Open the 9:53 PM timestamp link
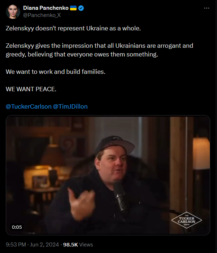Screen dimensions: 217x253 point(16,245)
